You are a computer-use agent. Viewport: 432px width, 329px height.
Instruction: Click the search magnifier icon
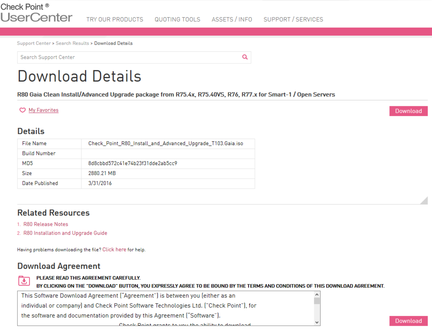[x=245, y=57]
